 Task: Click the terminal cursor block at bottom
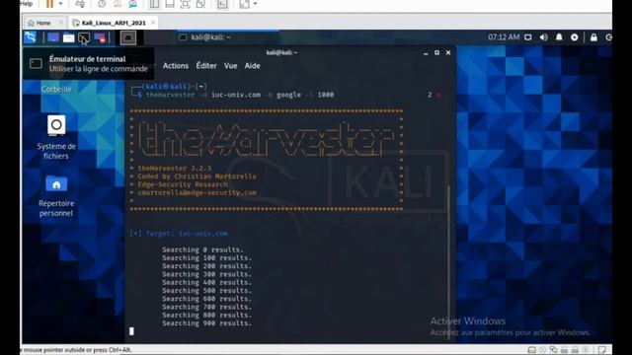click(131, 331)
